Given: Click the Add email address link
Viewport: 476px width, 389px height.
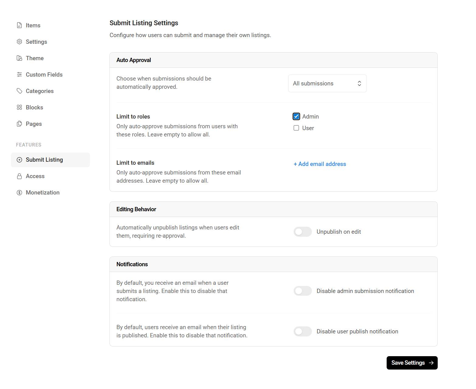Looking at the screenshot, I should (x=320, y=164).
